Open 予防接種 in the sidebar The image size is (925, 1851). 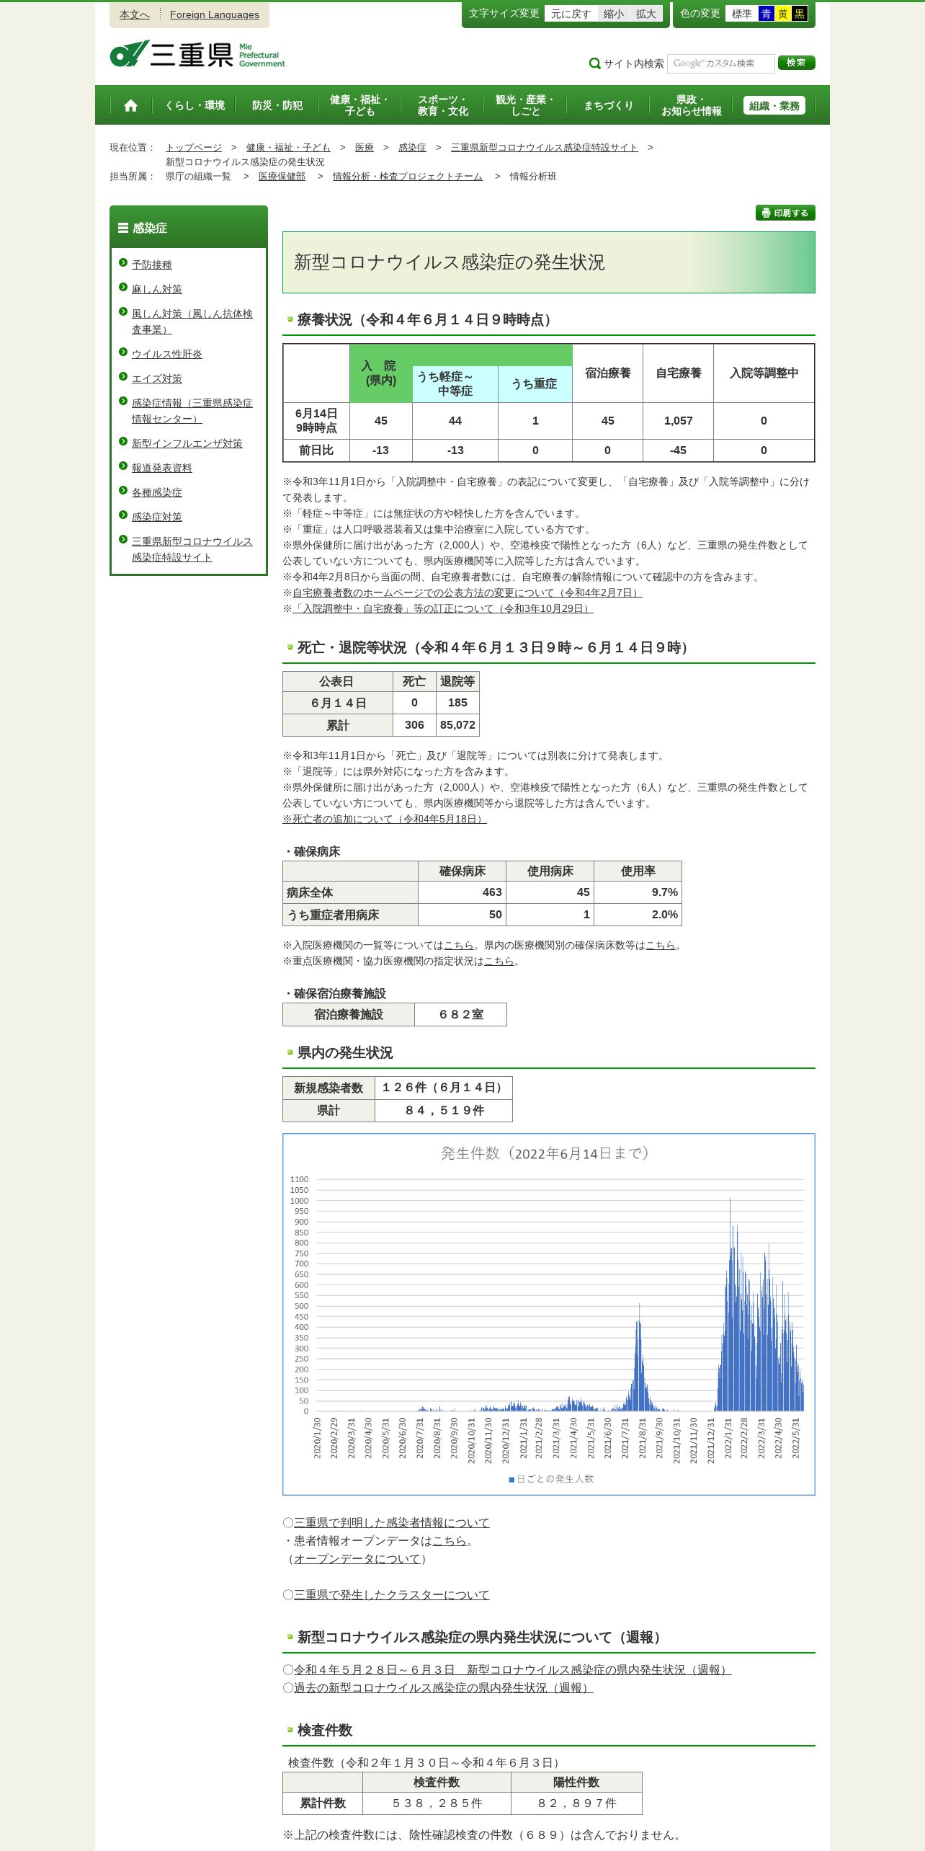pos(152,265)
